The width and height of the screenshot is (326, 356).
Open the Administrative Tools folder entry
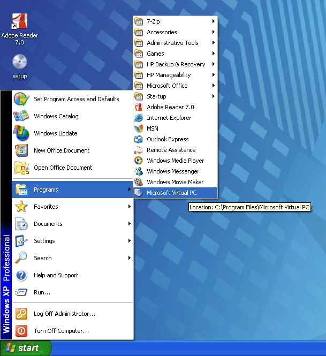(175, 43)
